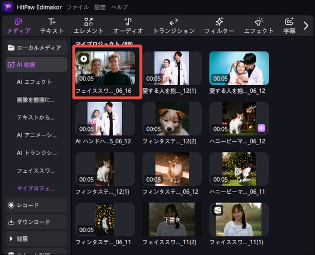Select マイプロジェ... sidebar entry
This screenshot has width=315, height=255.
coord(36,188)
